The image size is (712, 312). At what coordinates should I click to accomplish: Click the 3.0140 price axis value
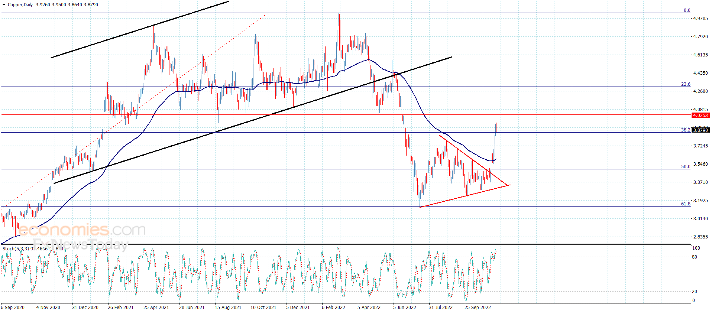click(x=700, y=219)
